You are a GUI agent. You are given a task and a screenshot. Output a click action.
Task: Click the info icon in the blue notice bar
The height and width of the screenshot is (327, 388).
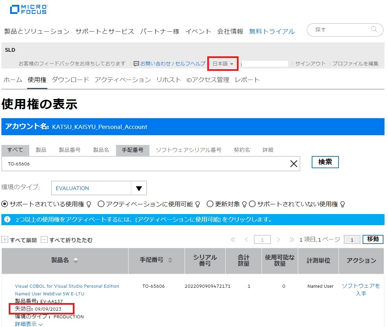pyautogui.click(x=7, y=219)
